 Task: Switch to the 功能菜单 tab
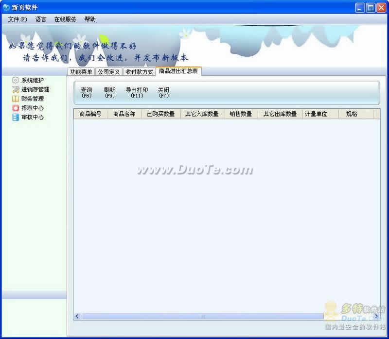point(81,72)
